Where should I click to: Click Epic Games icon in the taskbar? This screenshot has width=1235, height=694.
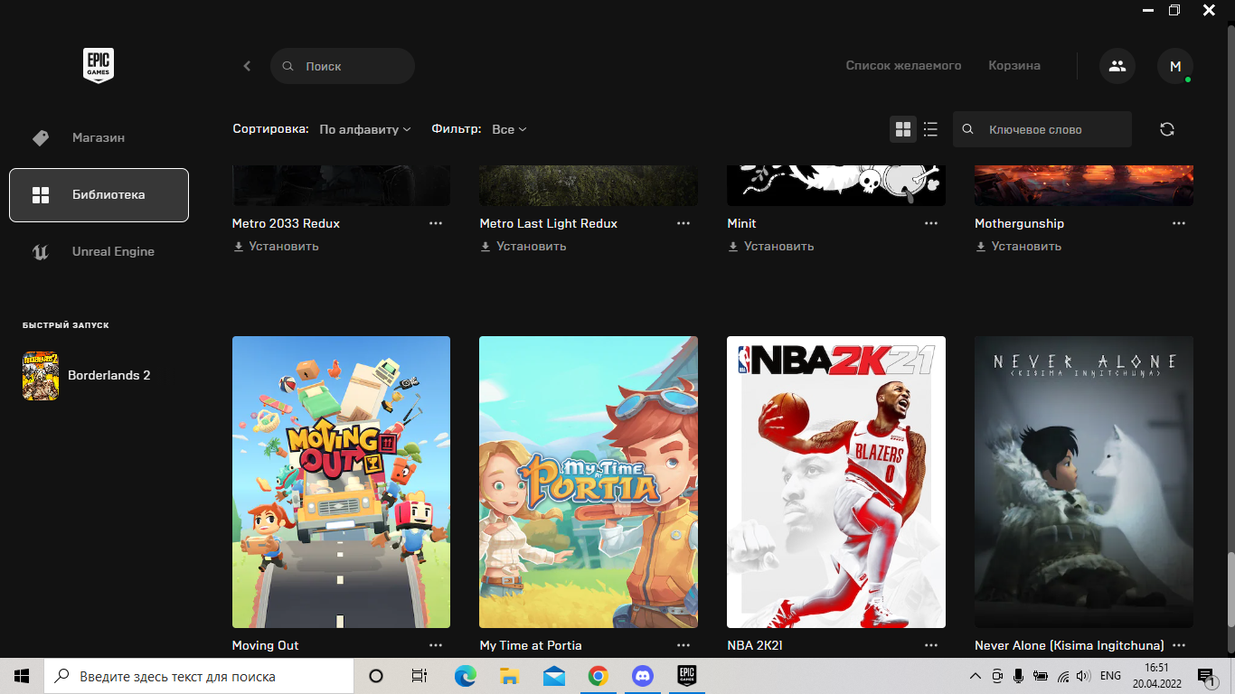click(687, 676)
